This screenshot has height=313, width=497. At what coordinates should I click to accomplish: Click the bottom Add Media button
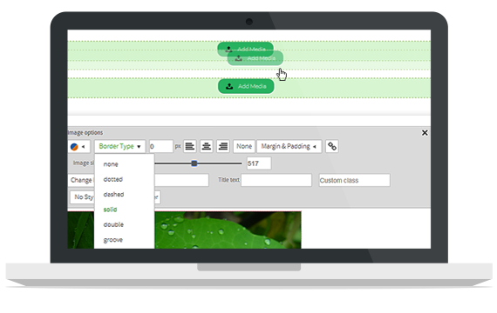click(x=246, y=86)
